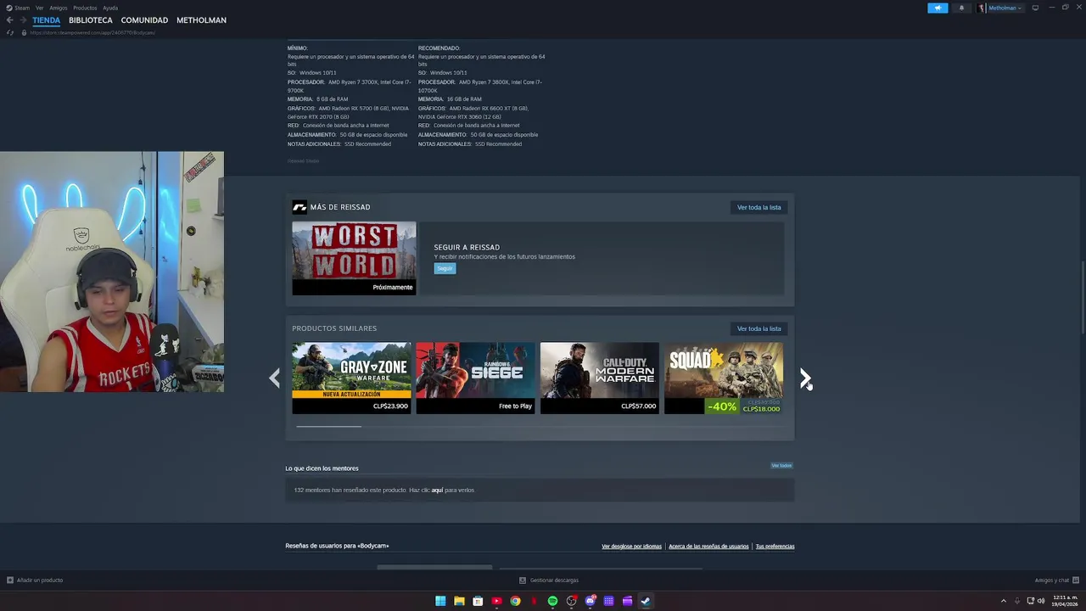Open the Productos menu
Image resolution: width=1086 pixels, height=611 pixels.
click(85, 8)
